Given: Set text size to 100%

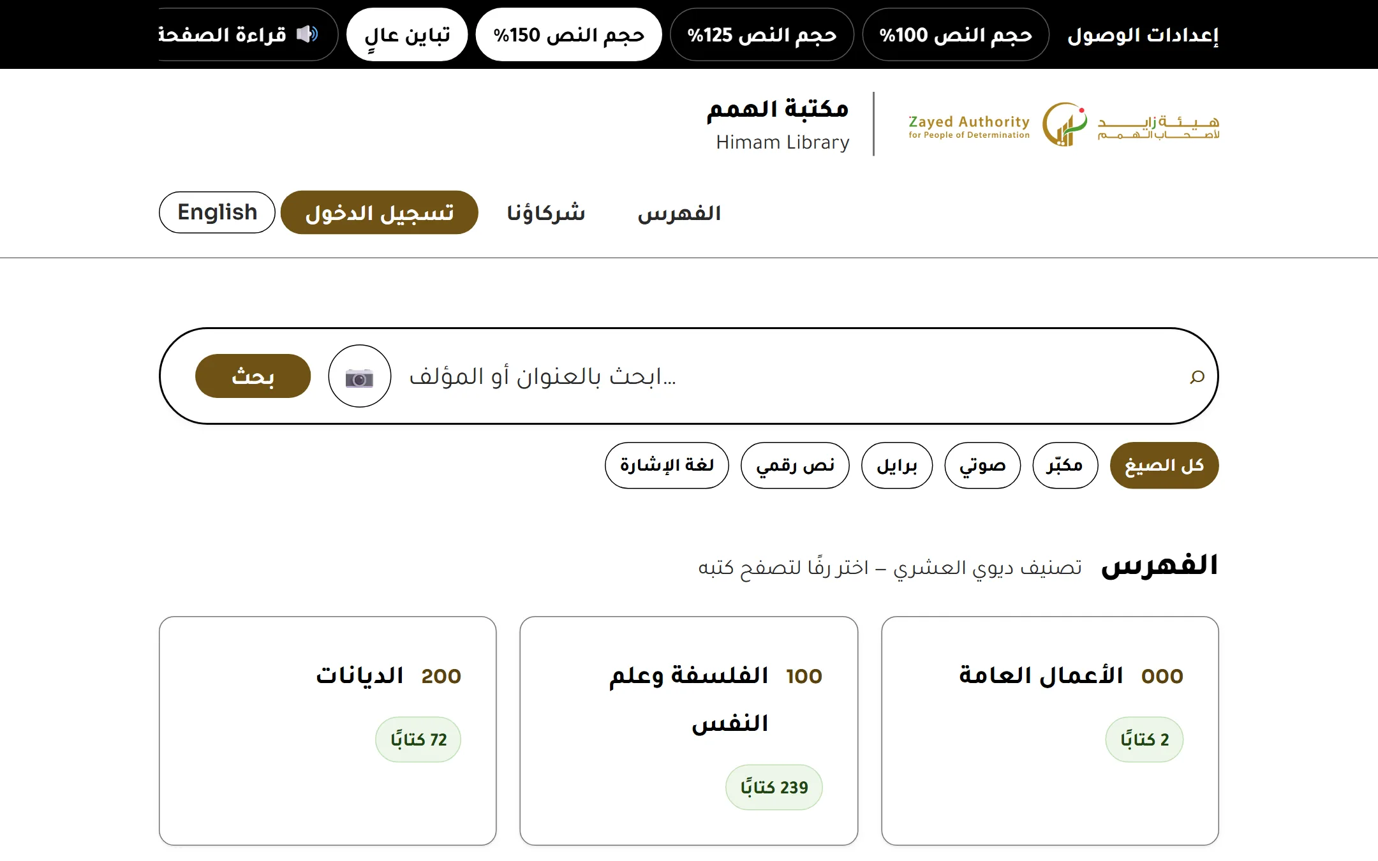Looking at the screenshot, I should point(956,34).
